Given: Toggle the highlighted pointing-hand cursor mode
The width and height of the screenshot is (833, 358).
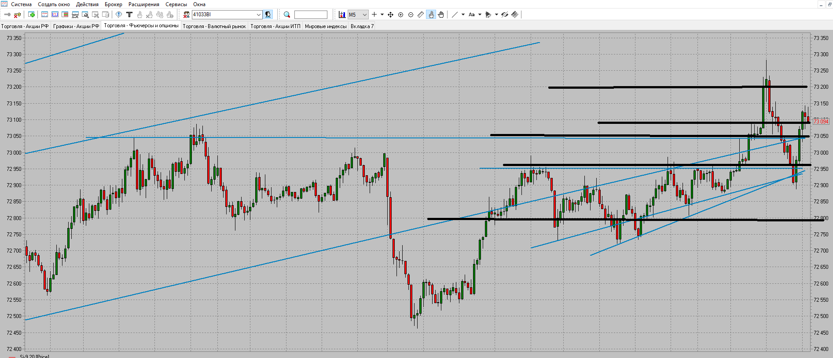Looking at the screenshot, I should (x=431, y=15).
